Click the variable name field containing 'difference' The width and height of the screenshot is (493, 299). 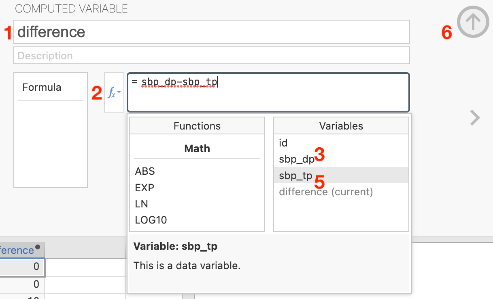click(x=211, y=32)
